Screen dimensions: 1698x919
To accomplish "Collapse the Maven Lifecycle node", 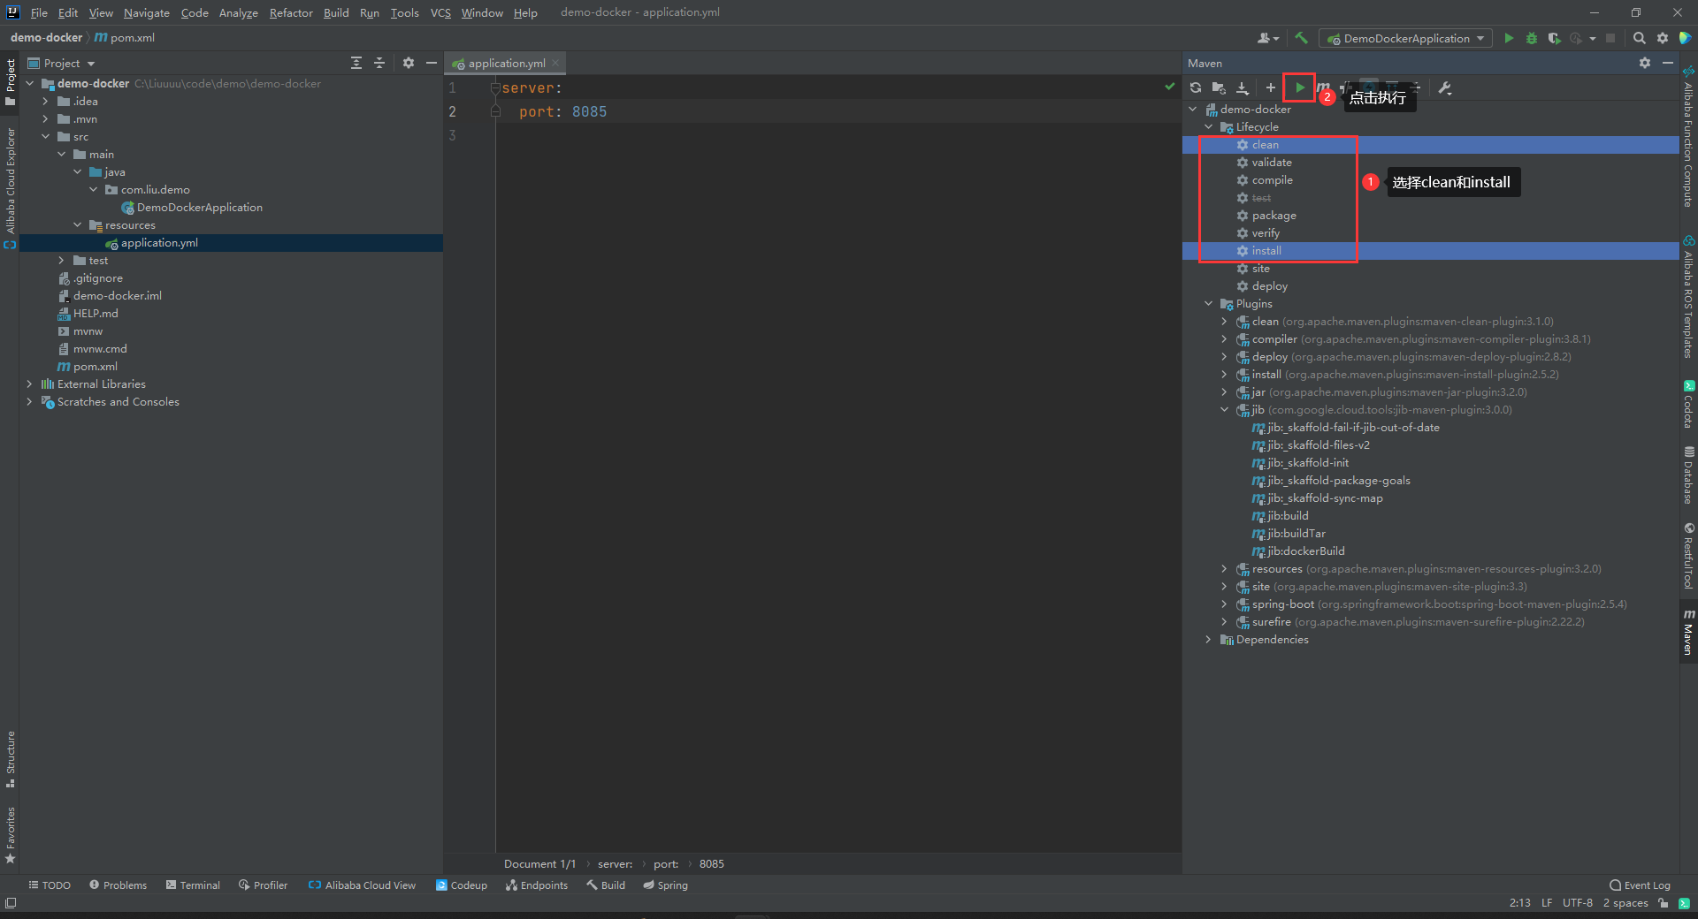I will coord(1209,127).
